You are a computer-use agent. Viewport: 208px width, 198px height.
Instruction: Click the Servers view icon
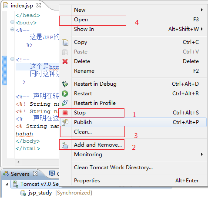tap(6, 174)
